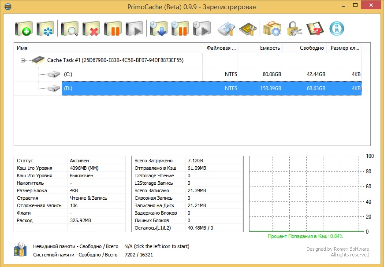
Task: Select the (C:) volume row
Action: pos(187,74)
